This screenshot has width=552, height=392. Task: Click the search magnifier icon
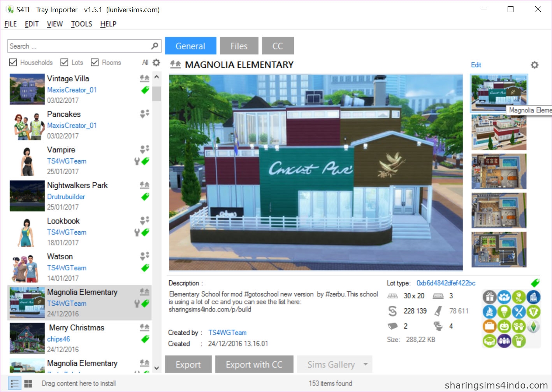pyautogui.click(x=155, y=46)
